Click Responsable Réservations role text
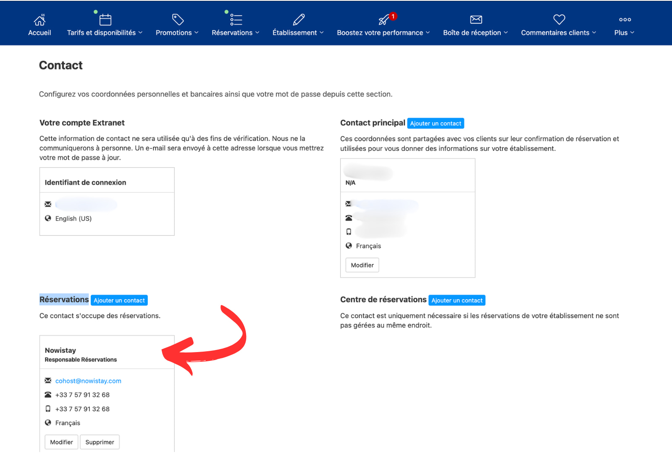 tap(81, 360)
